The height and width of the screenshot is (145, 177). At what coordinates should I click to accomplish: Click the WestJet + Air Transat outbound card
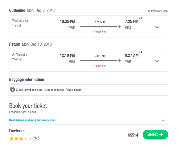click(x=88, y=27)
